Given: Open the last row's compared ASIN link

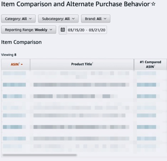Looking at the screenshot, I should point(146,146).
